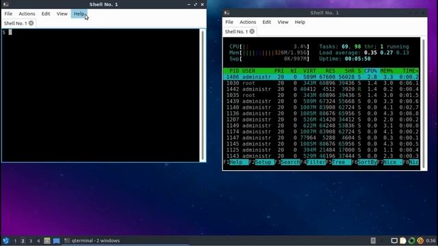Screen dimensions: 438x246
Task: Click the F4 Filter function key in htop
Action: coord(313,162)
